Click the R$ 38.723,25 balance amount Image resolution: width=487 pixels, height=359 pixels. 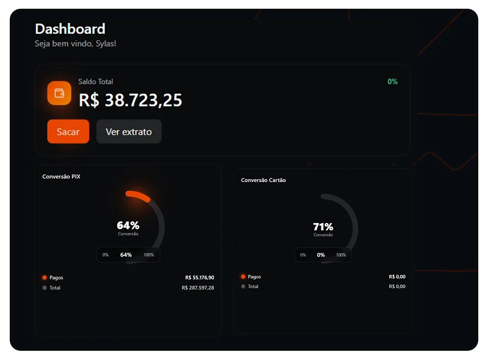coord(130,100)
